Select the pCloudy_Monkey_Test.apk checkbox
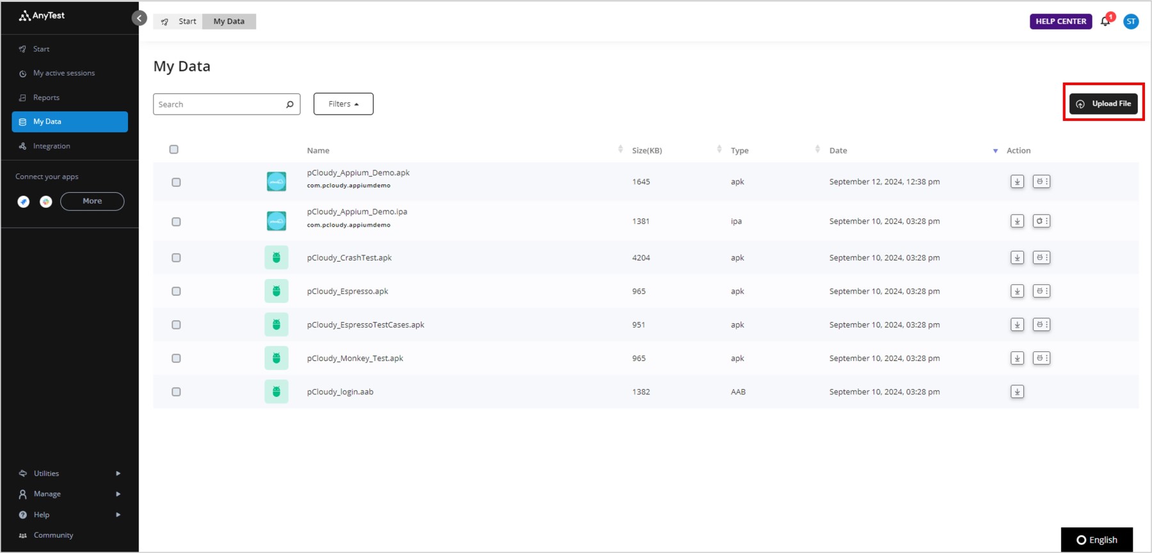This screenshot has width=1152, height=553. [x=176, y=358]
